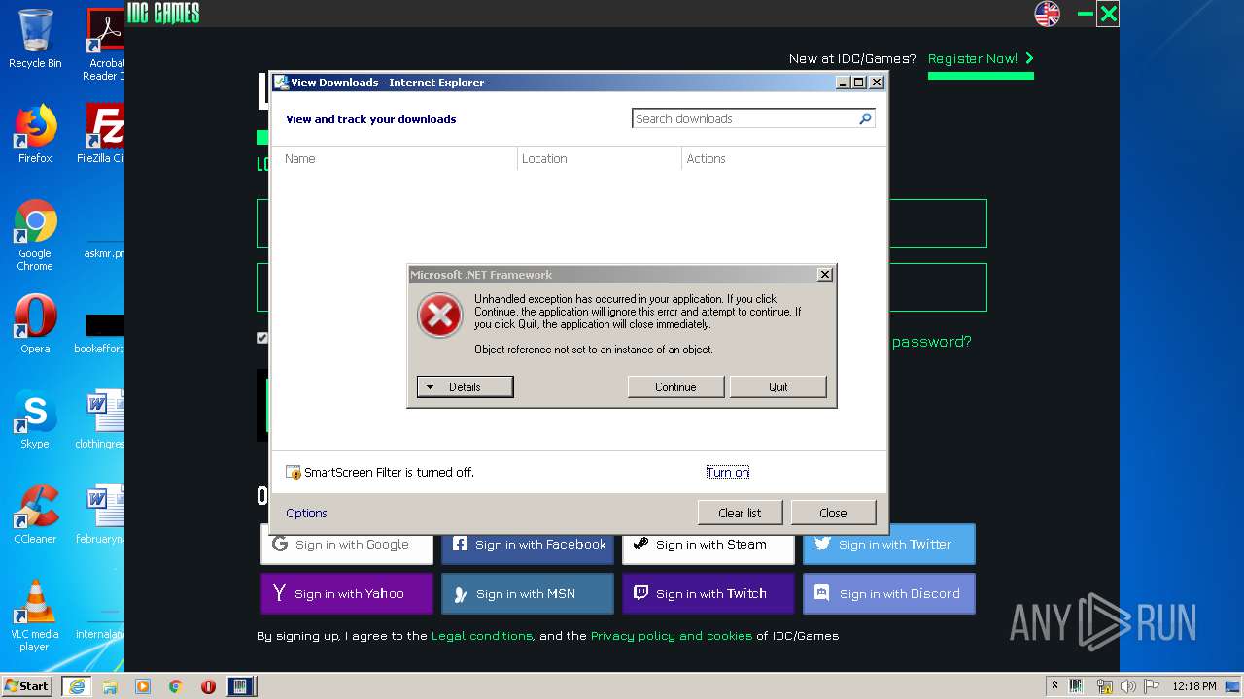Sign in with MSN

coord(528,594)
